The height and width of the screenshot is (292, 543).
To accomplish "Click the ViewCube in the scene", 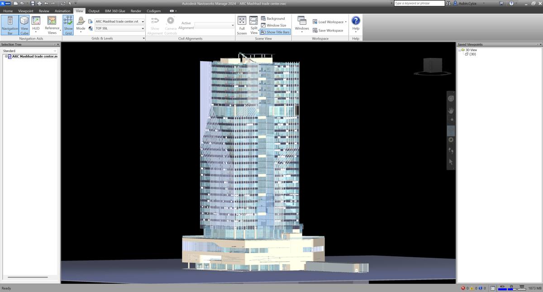I will click(432, 66).
